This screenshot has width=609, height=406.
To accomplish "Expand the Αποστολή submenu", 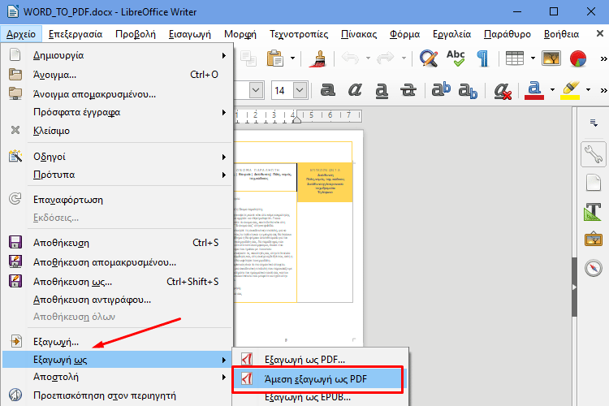I will click(x=117, y=377).
